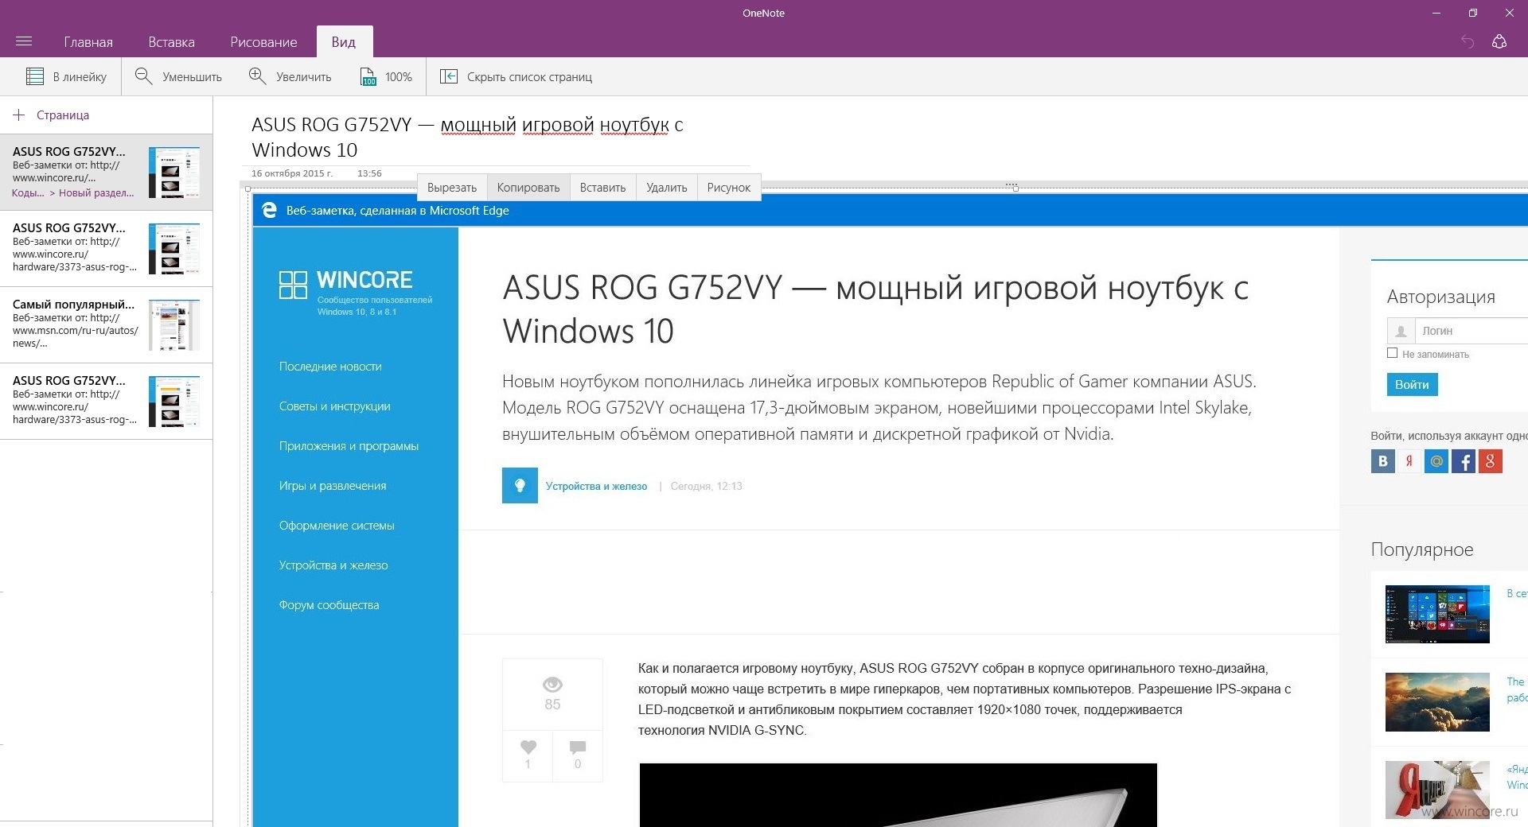Open the last ASUS ROG G752VY page
This screenshot has height=827, width=1528.
click(106, 401)
